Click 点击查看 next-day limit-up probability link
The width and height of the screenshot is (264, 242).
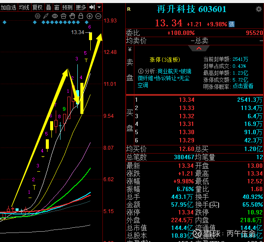click(x=243, y=86)
